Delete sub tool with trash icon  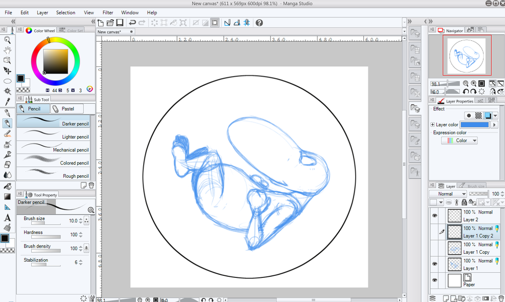[x=91, y=185]
